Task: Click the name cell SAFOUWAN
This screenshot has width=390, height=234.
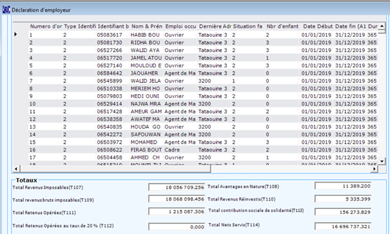Action: coord(146,135)
